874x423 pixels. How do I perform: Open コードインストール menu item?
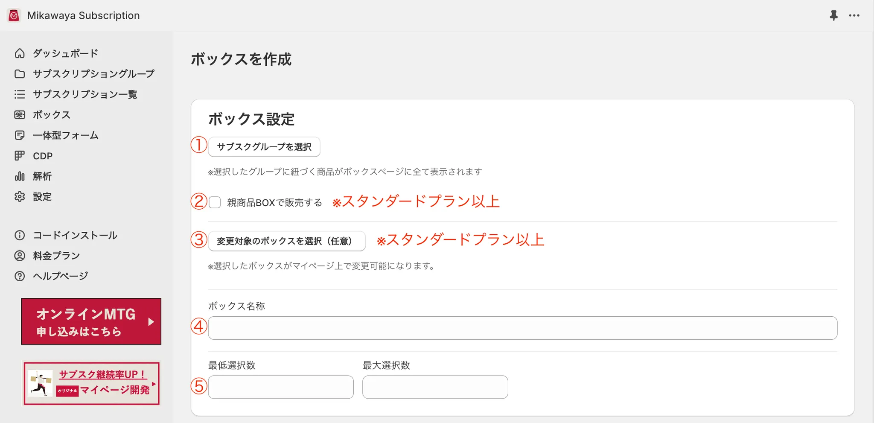[x=75, y=235]
